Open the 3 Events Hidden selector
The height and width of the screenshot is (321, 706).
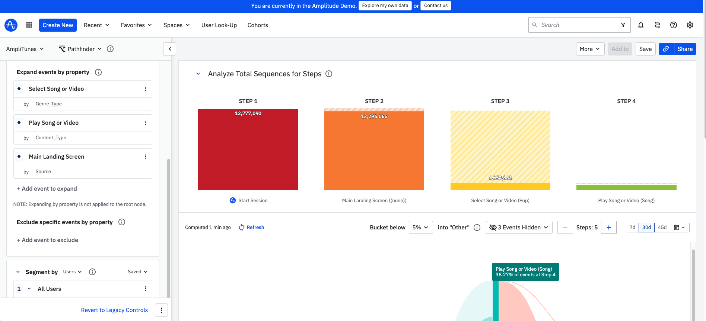tap(519, 228)
